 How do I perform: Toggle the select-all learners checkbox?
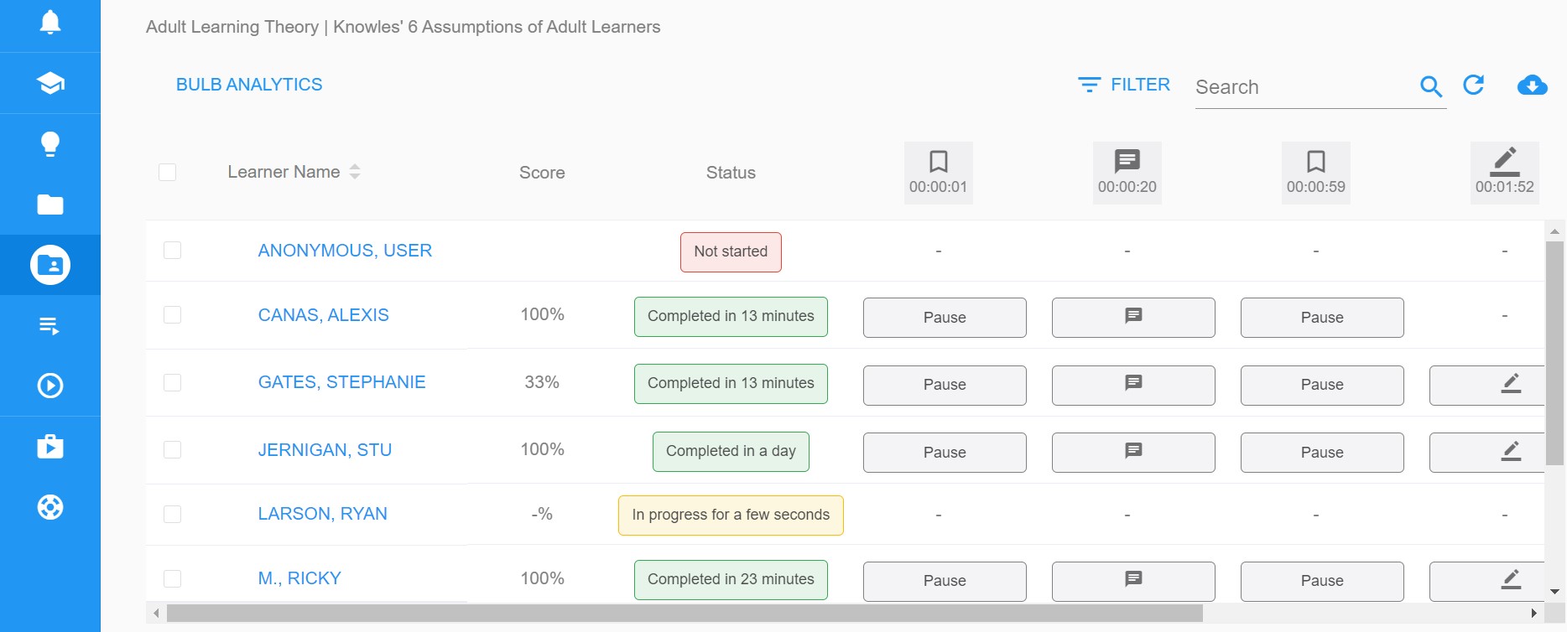tap(168, 172)
